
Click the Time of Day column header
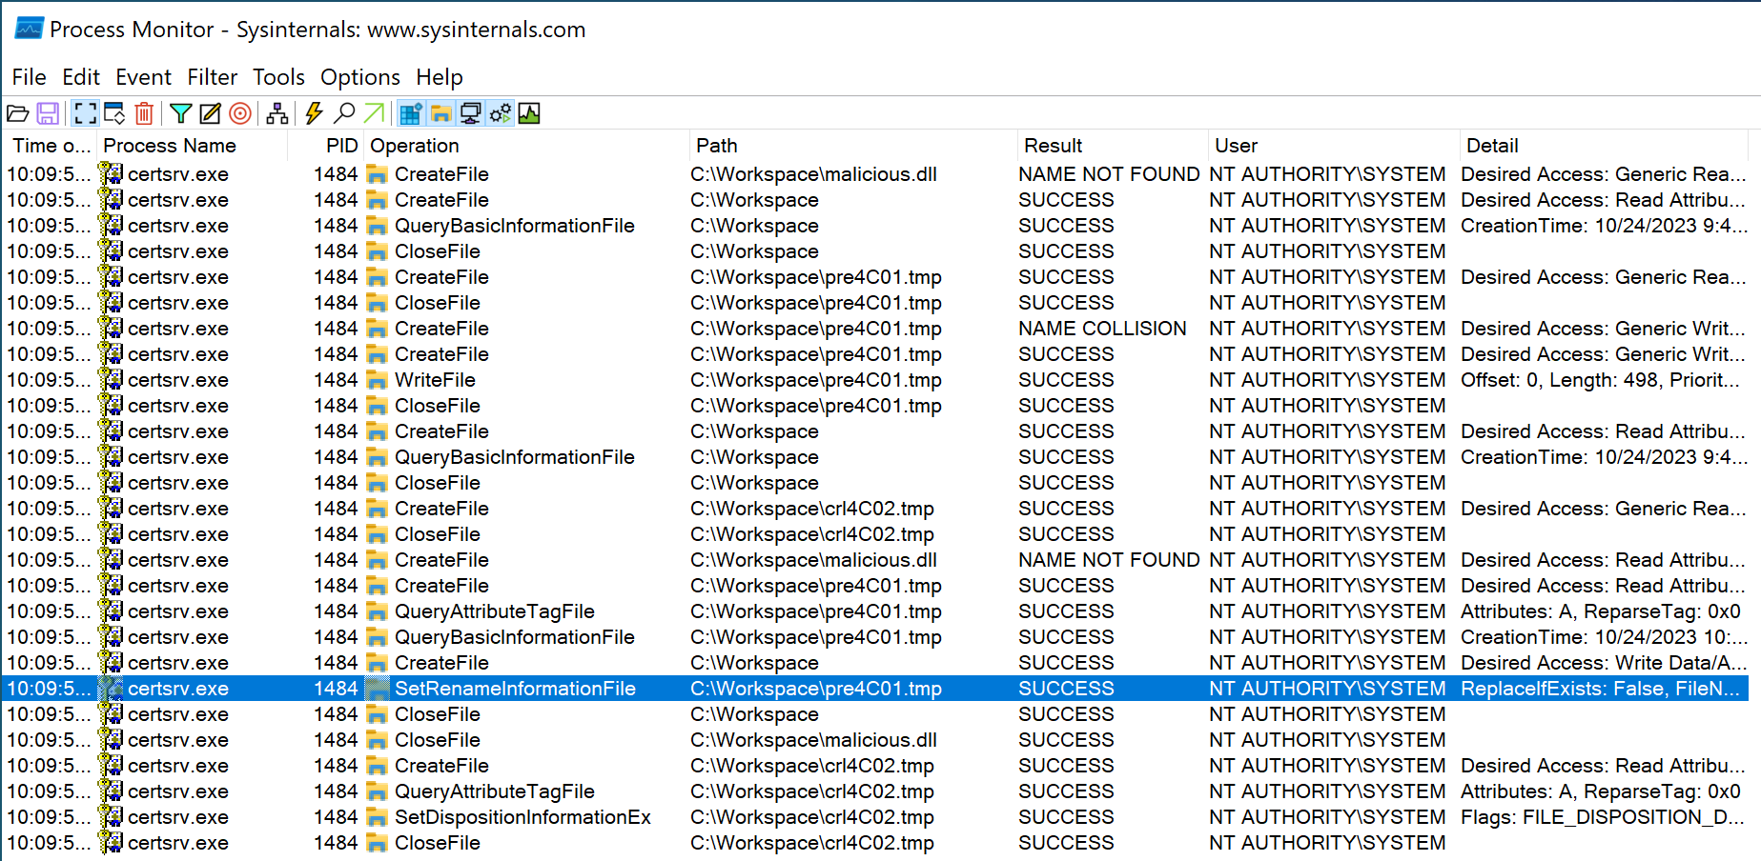click(49, 146)
